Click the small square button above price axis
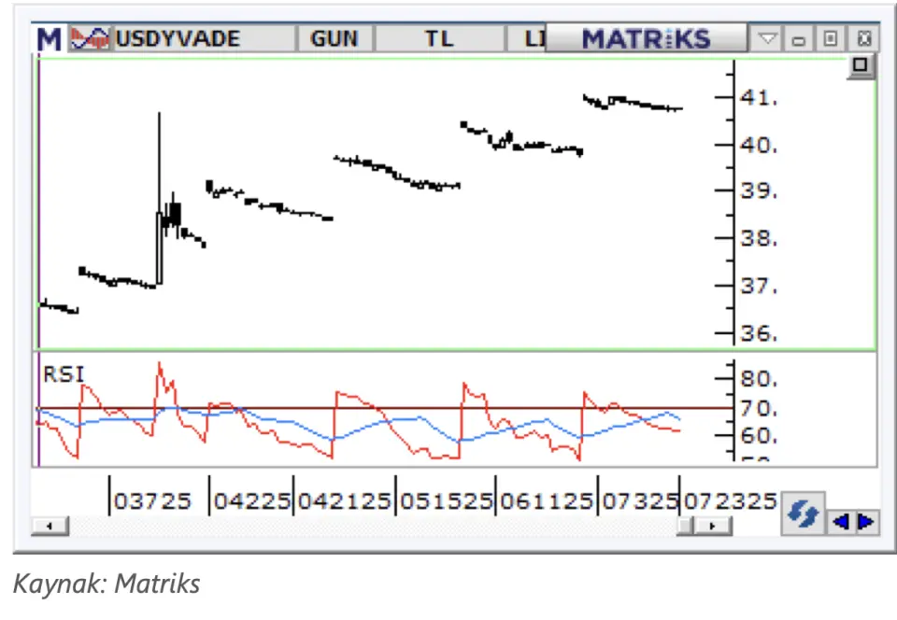Image resolution: width=897 pixels, height=620 pixels. coord(860,66)
